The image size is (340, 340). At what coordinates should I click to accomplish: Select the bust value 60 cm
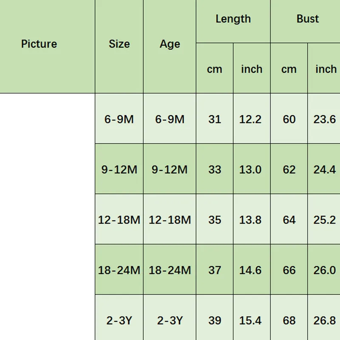(x=289, y=119)
